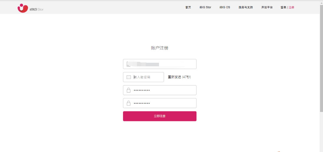This screenshot has height=152, width=323.
Task: Focus the confirm password field
Action: point(160,103)
